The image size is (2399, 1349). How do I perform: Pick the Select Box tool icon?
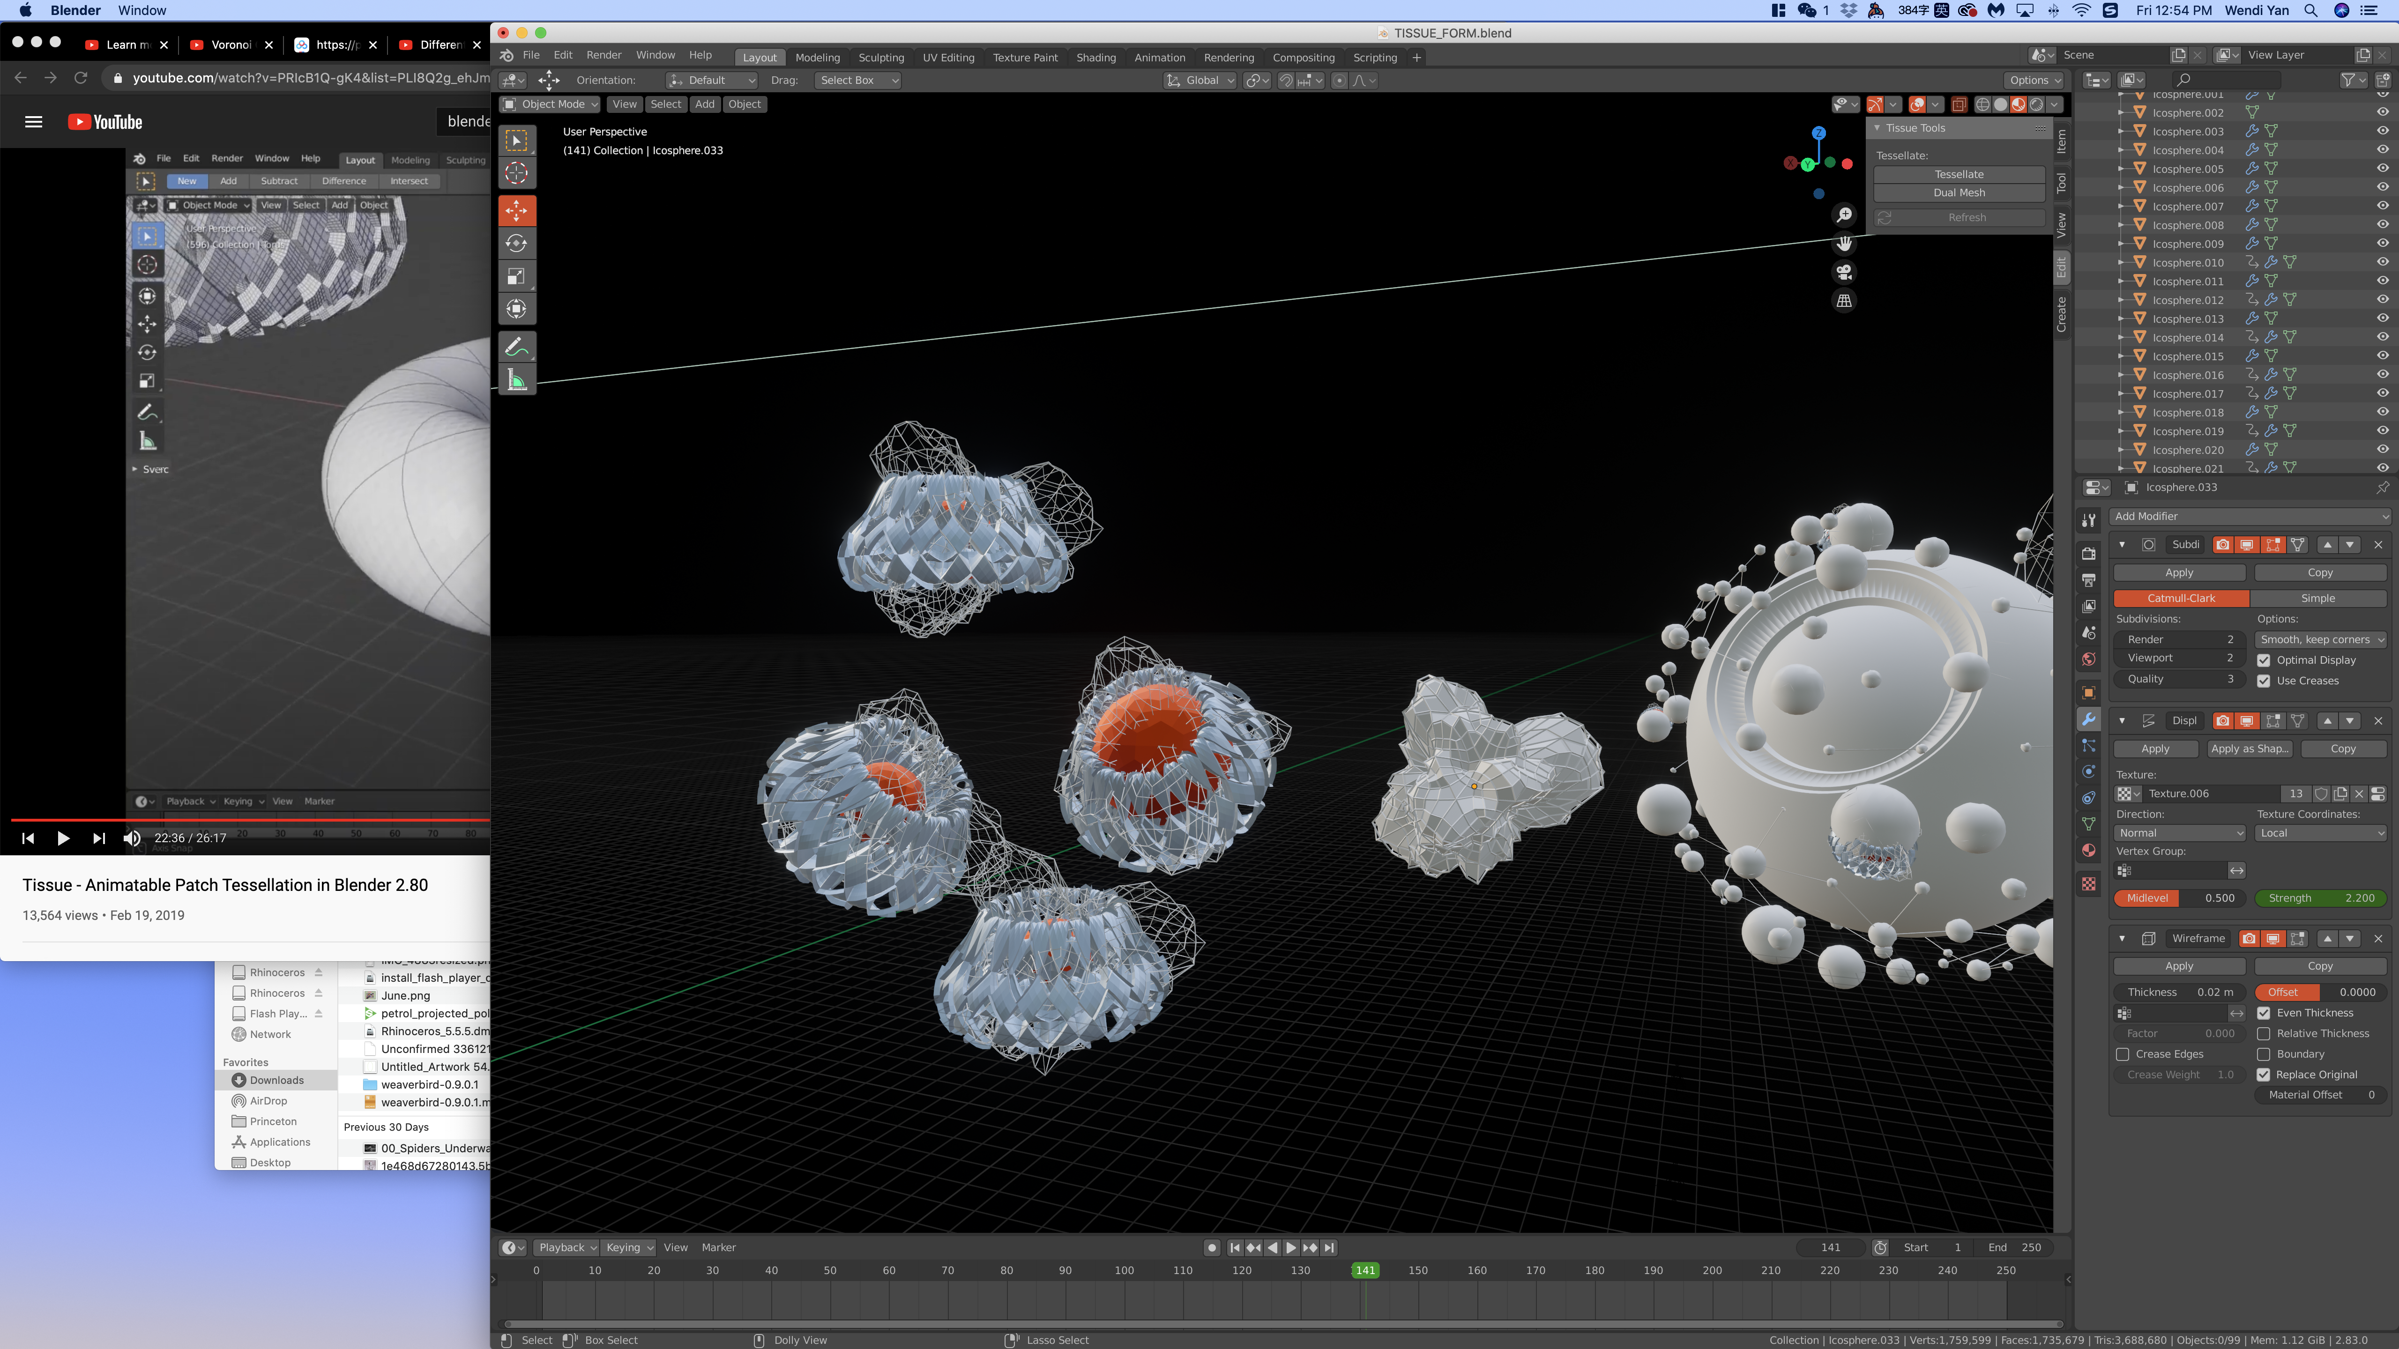pyautogui.click(x=517, y=141)
